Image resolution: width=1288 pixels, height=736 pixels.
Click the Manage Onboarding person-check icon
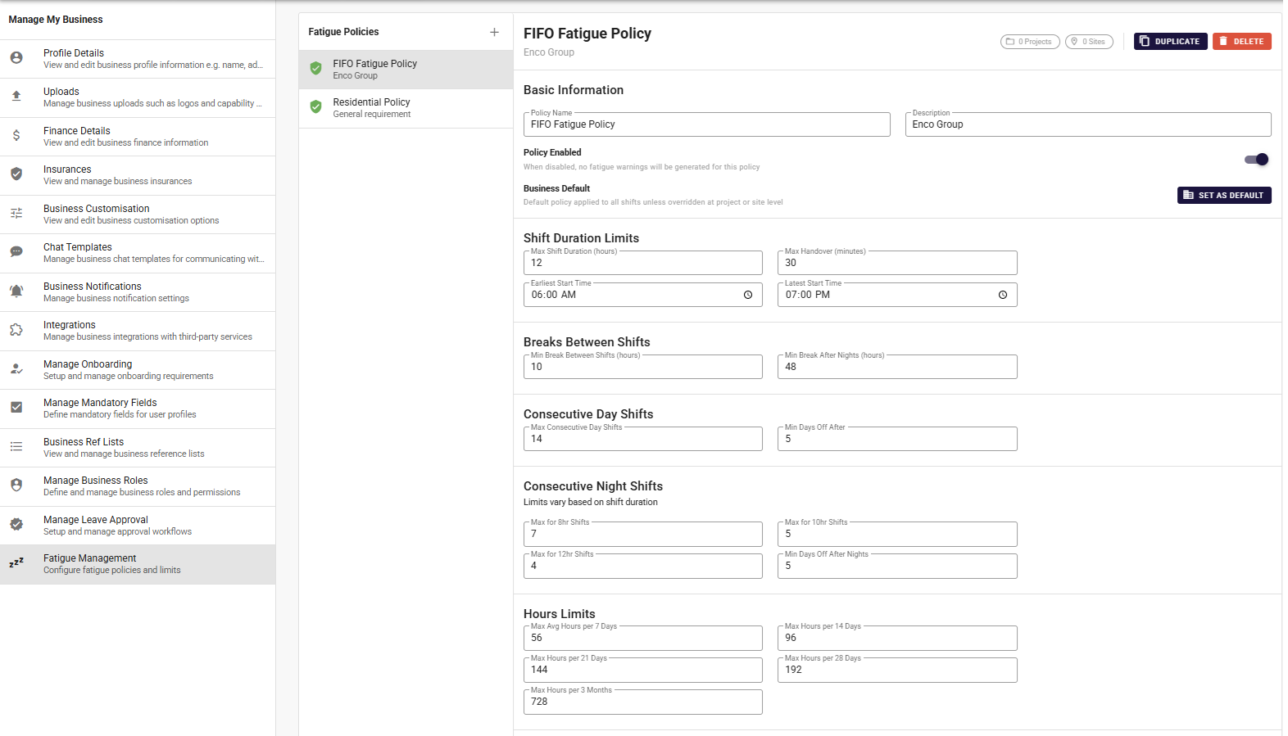(x=16, y=368)
